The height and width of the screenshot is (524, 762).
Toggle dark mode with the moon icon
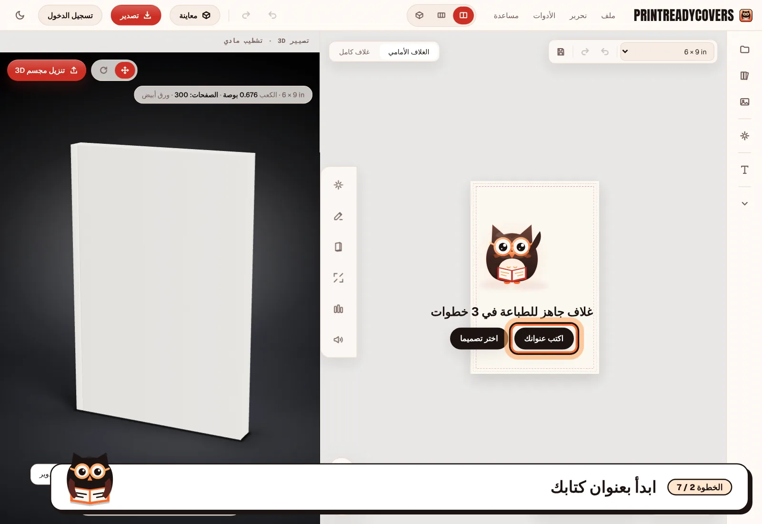click(20, 15)
